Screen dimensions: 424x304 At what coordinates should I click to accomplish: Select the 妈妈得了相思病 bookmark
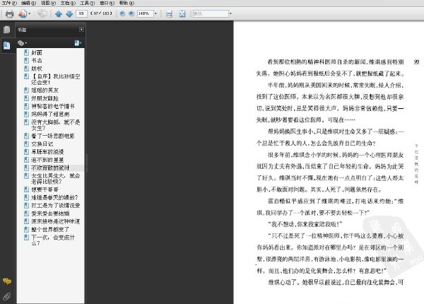[x=50, y=114]
